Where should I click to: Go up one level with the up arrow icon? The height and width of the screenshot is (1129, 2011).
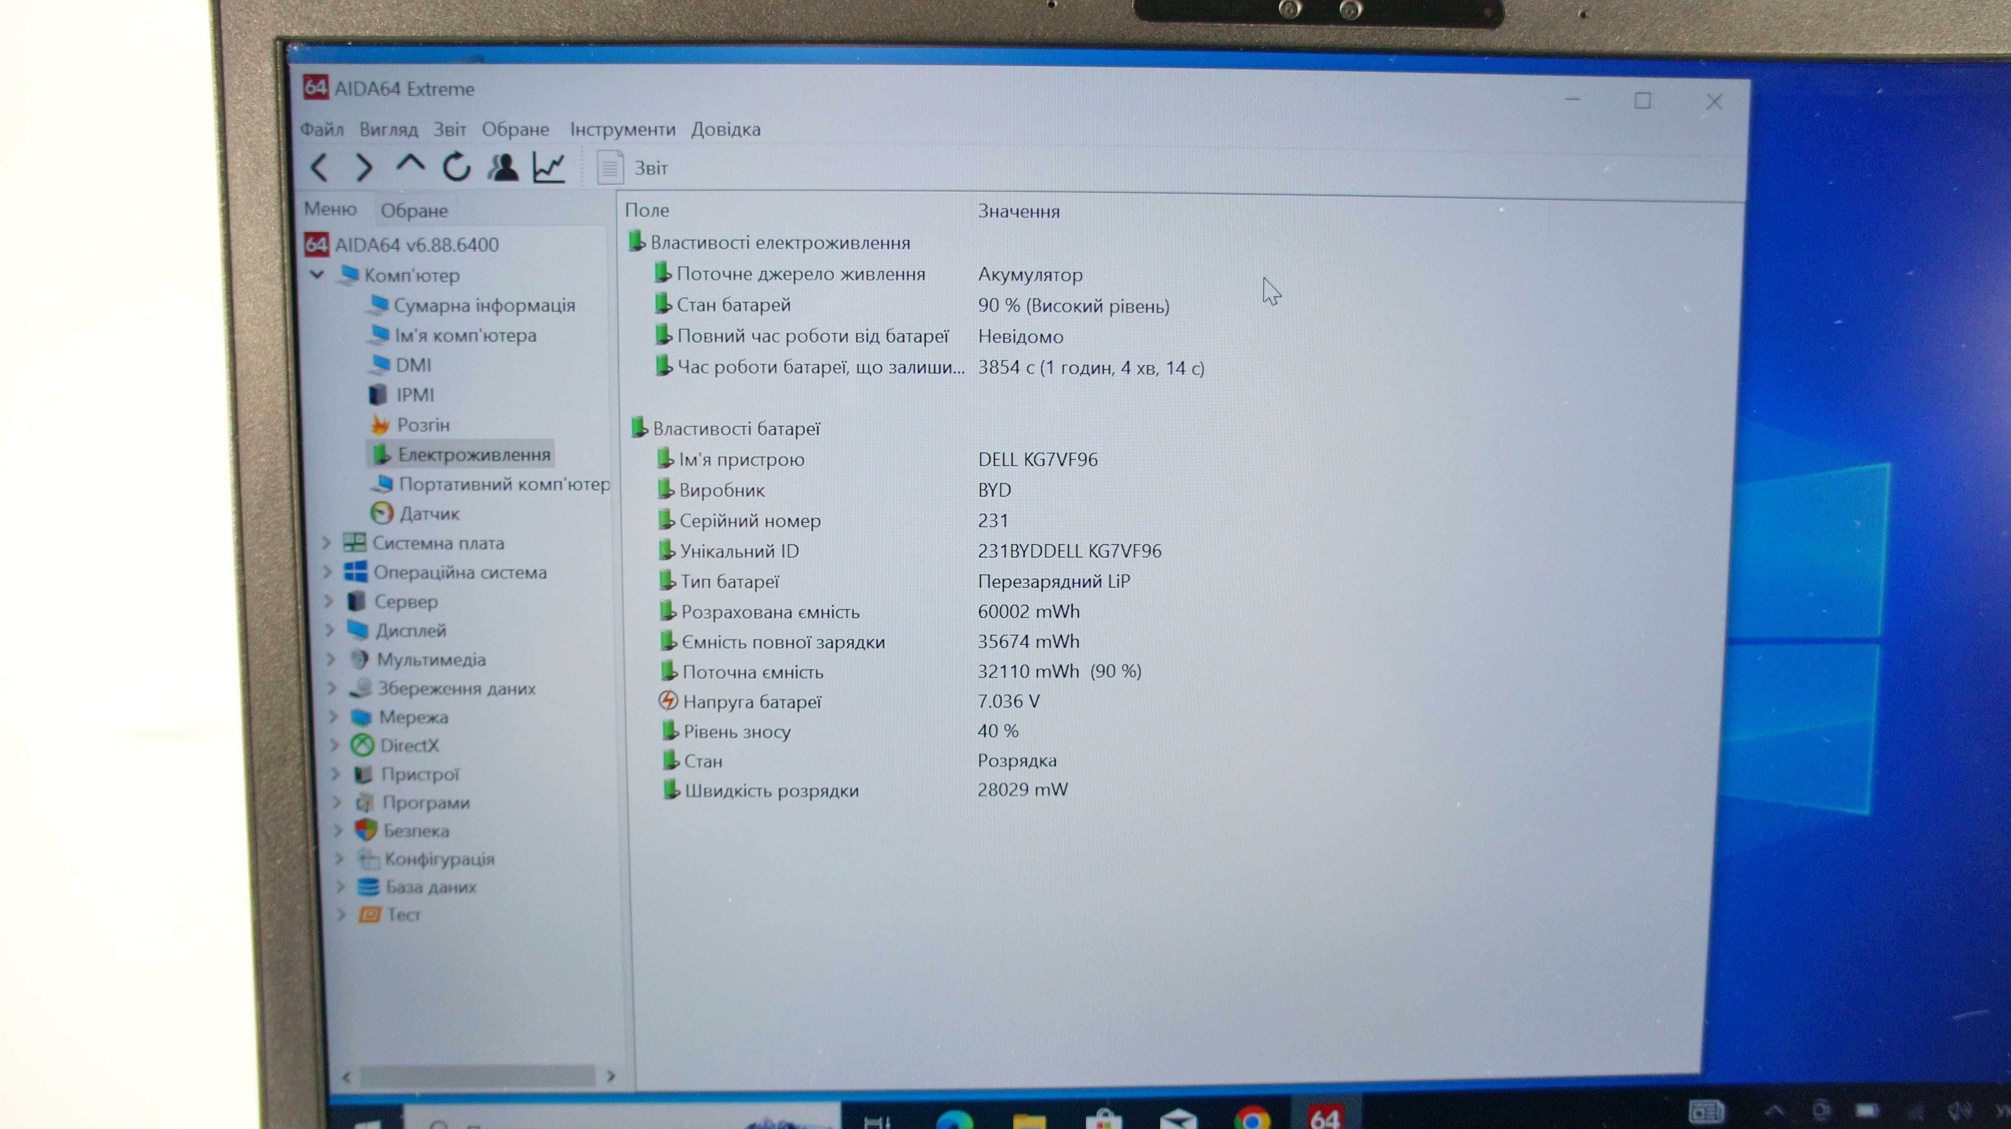[x=410, y=162]
